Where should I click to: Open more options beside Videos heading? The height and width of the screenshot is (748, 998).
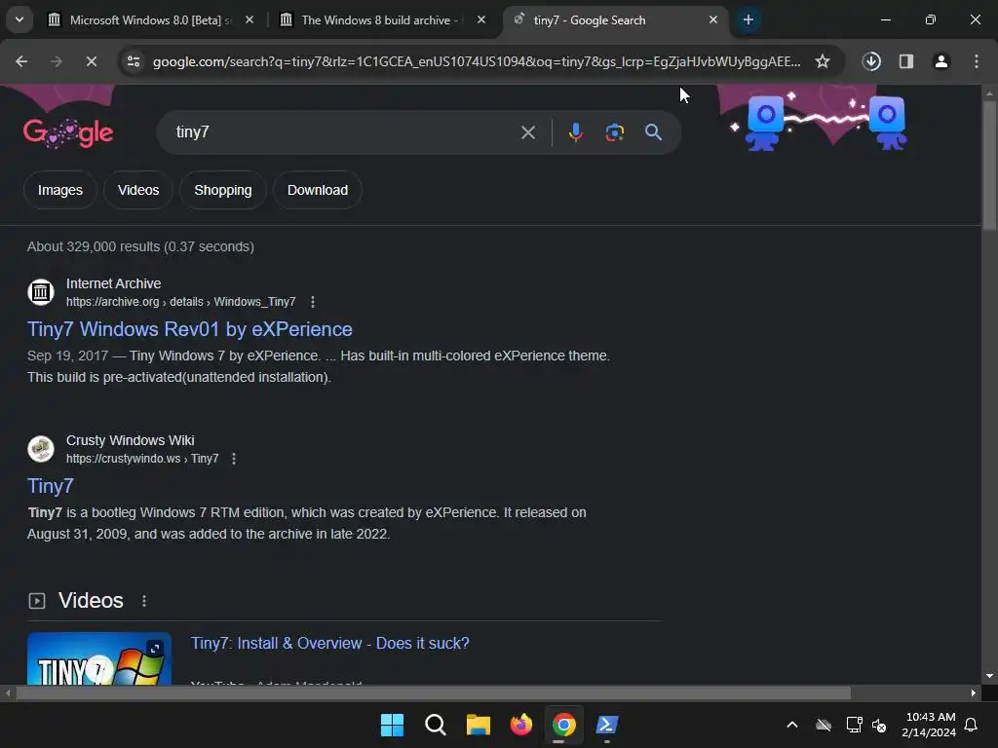[144, 601]
